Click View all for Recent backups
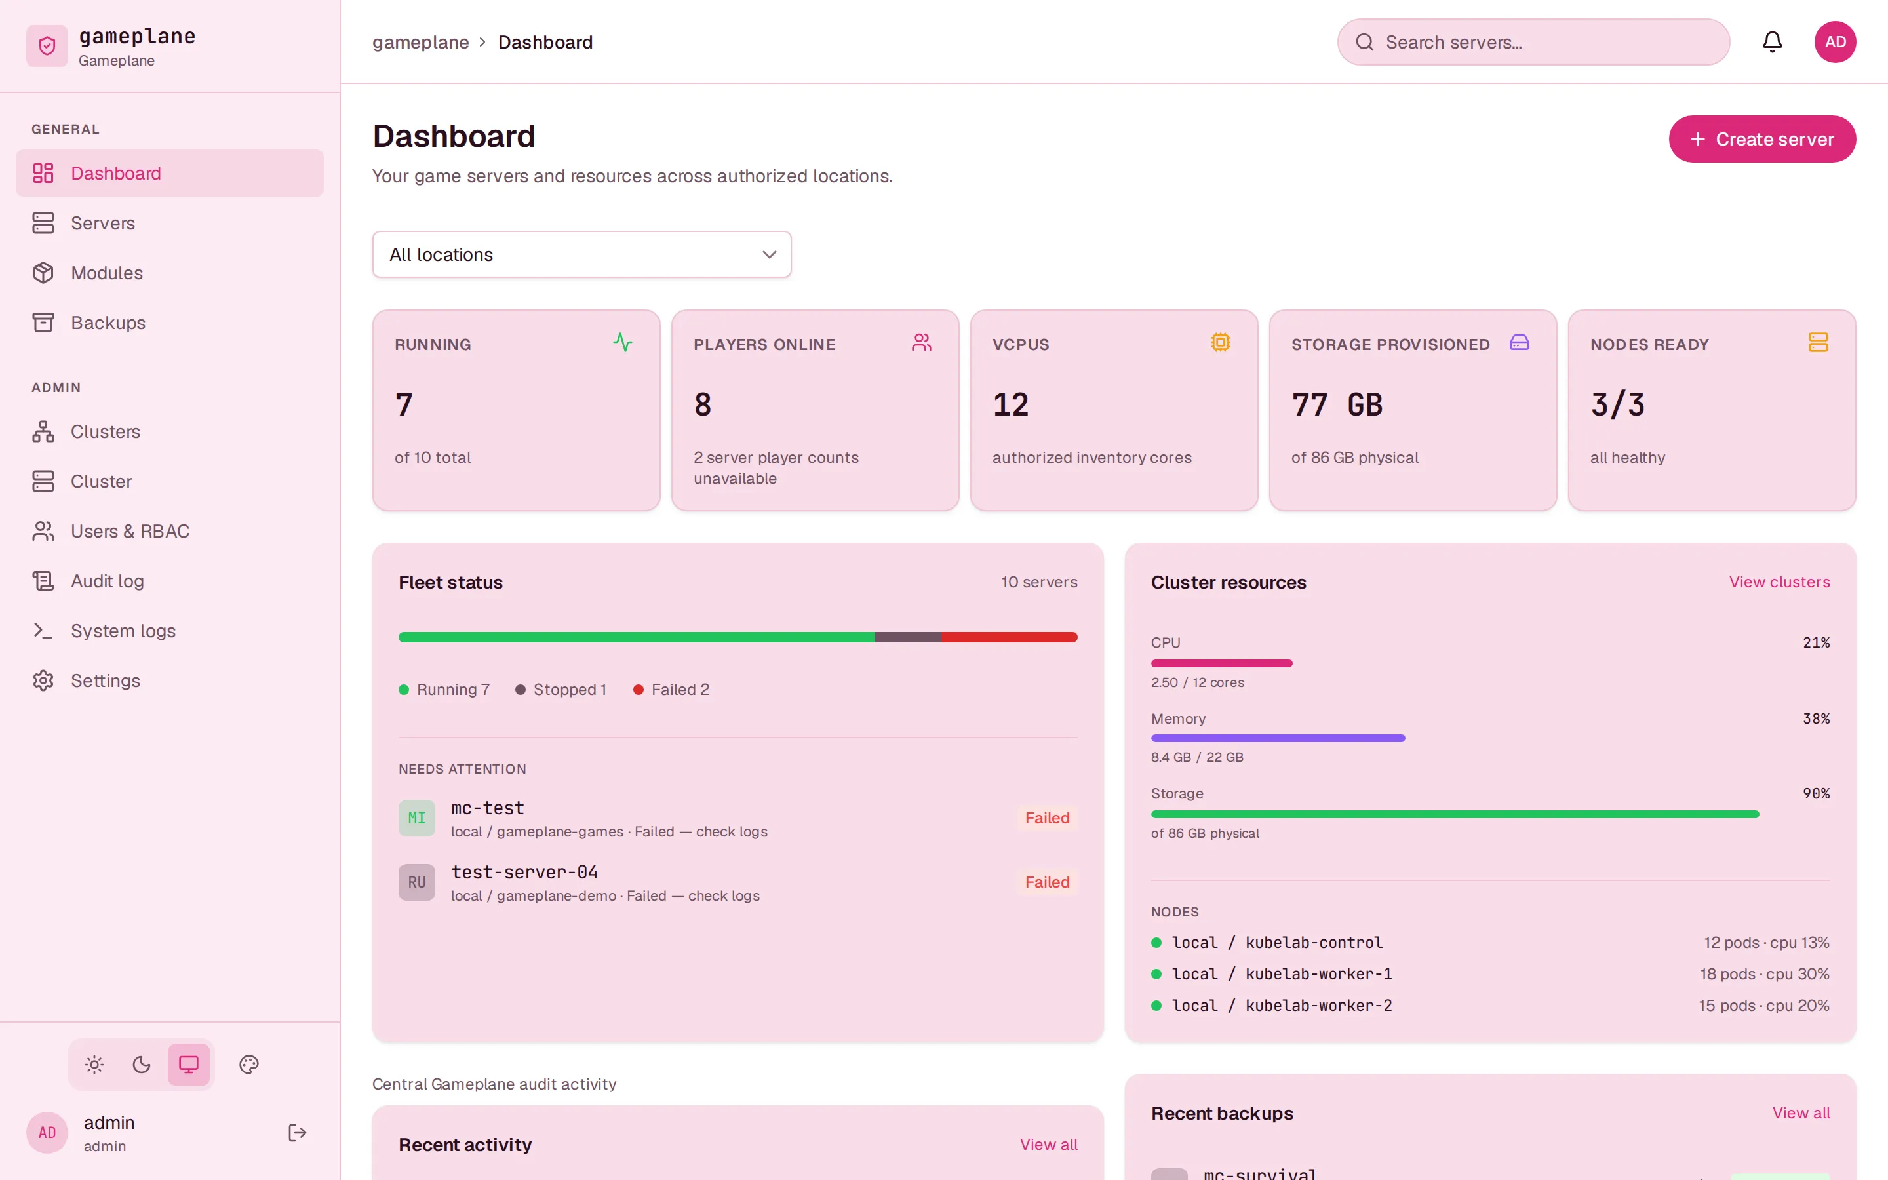The image size is (1888, 1180). pos(1801,1113)
